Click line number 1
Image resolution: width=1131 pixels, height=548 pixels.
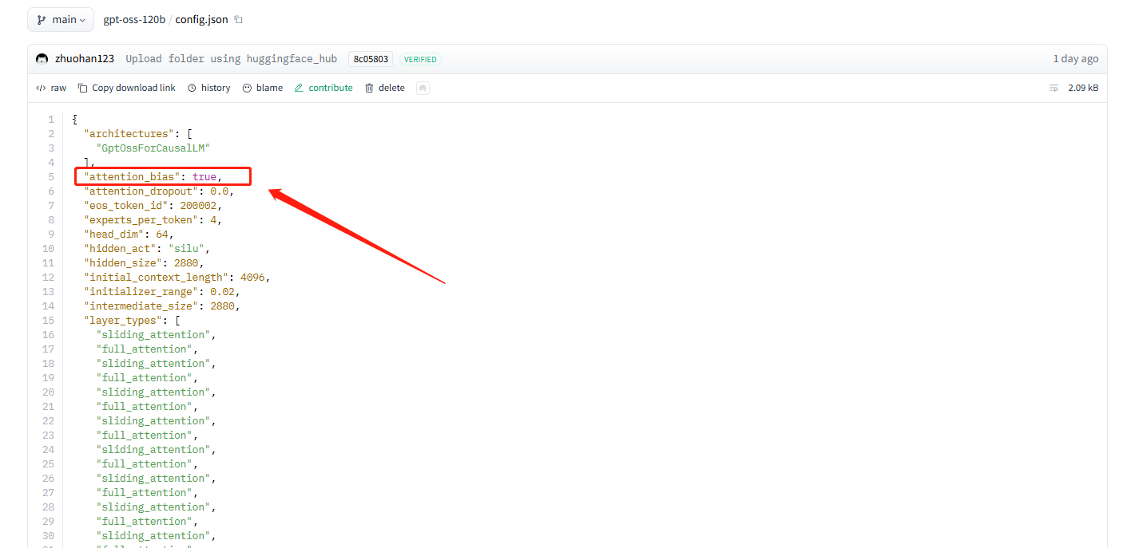coord(51,120)
